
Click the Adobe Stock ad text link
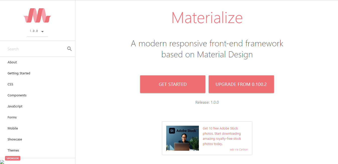click(222, 136)
